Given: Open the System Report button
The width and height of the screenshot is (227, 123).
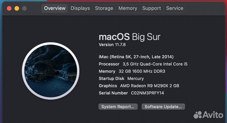Looking at the screenshot, I should [x=118, y=107].
